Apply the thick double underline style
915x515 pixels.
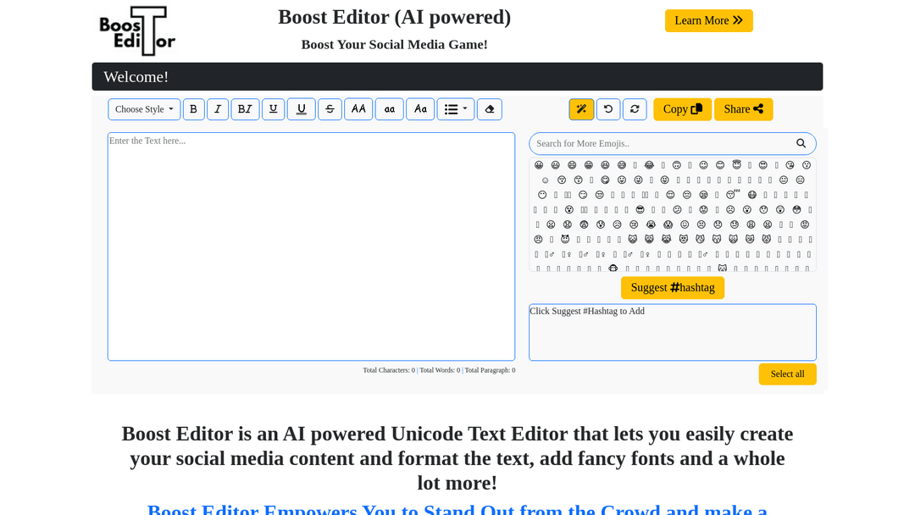click(301, 109)
